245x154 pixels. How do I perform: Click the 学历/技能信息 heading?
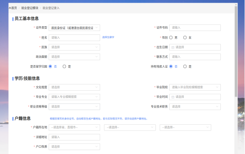[x=27, y=79]
